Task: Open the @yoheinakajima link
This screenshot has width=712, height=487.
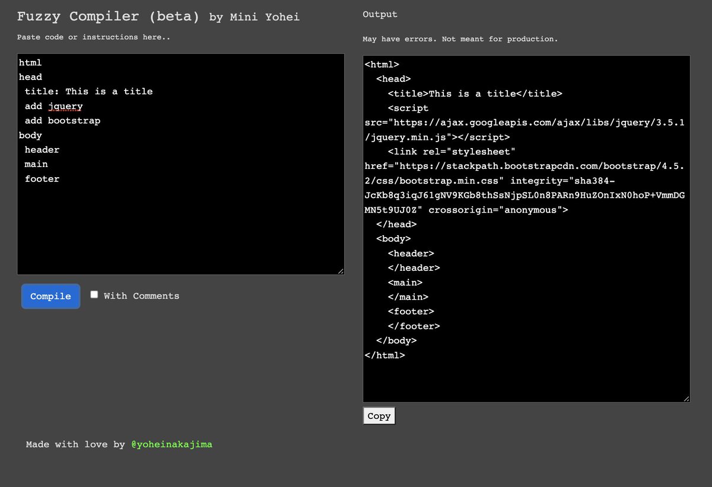Action: (171, 444)
